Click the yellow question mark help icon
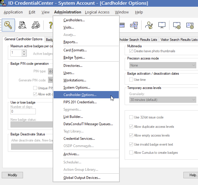The height and width of the screenshot is (185, 198). coord(50,25)
